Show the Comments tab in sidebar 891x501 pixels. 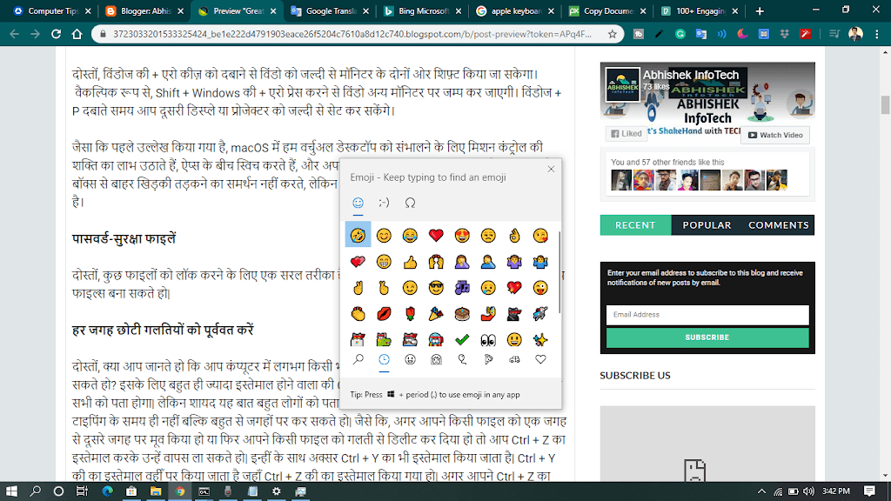click(778, 224)
